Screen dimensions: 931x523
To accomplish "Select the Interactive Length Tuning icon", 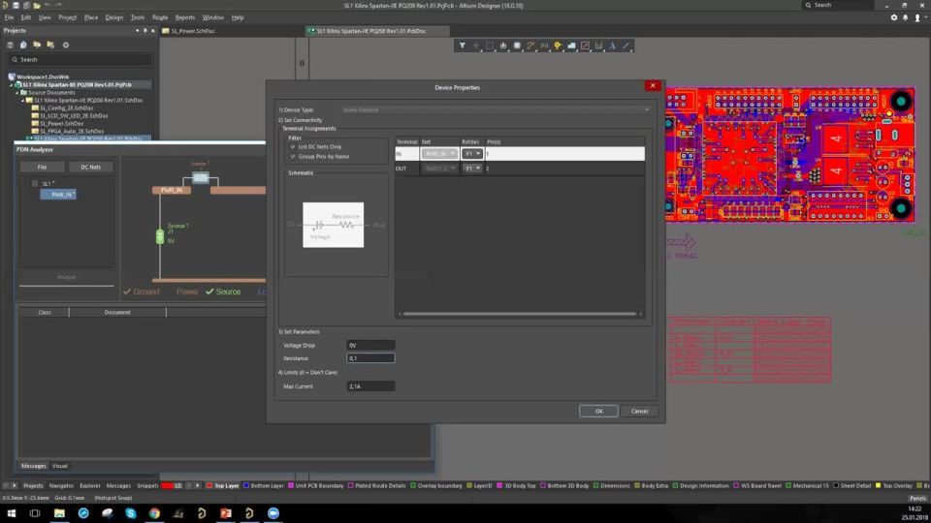I will click(x=544, y=46).
